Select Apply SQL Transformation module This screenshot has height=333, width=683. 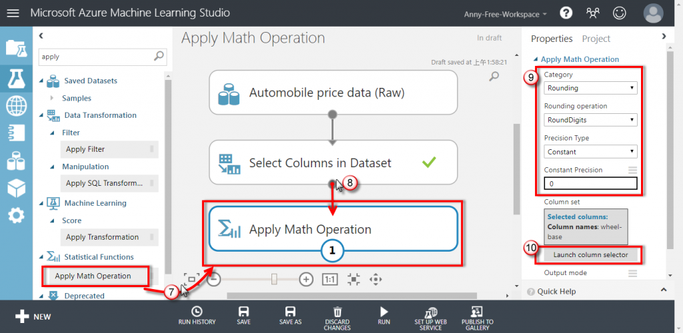(109, 183)
